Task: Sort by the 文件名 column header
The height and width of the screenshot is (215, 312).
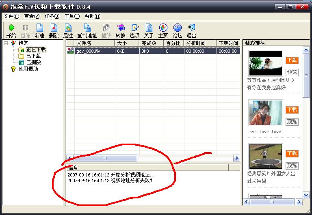Action: (x=94, y=43)
